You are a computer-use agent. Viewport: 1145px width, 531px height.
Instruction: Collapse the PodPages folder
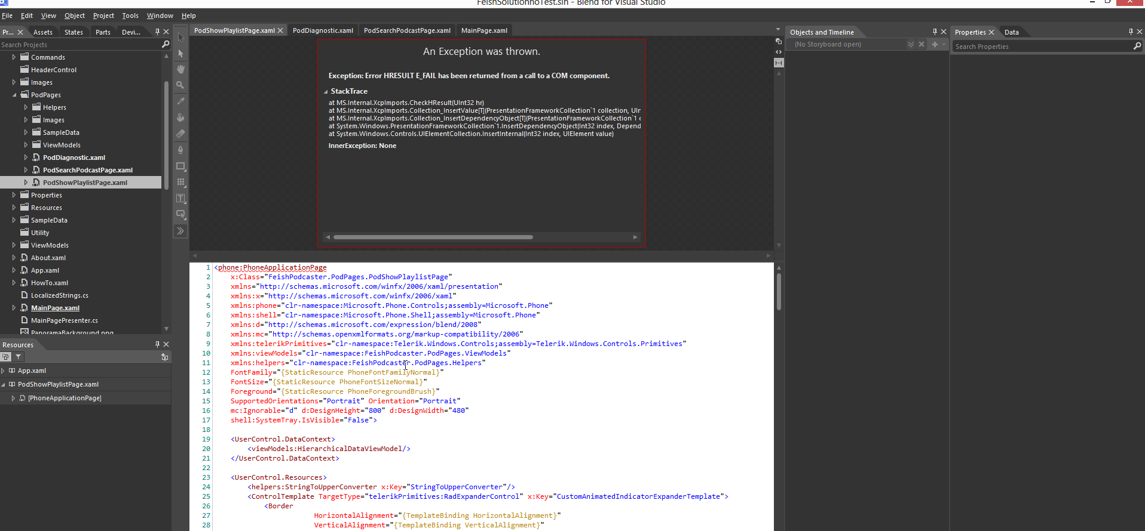pyautogui.click(x=14, y=95)
